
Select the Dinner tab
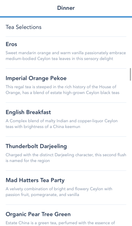tap(66, 8)
